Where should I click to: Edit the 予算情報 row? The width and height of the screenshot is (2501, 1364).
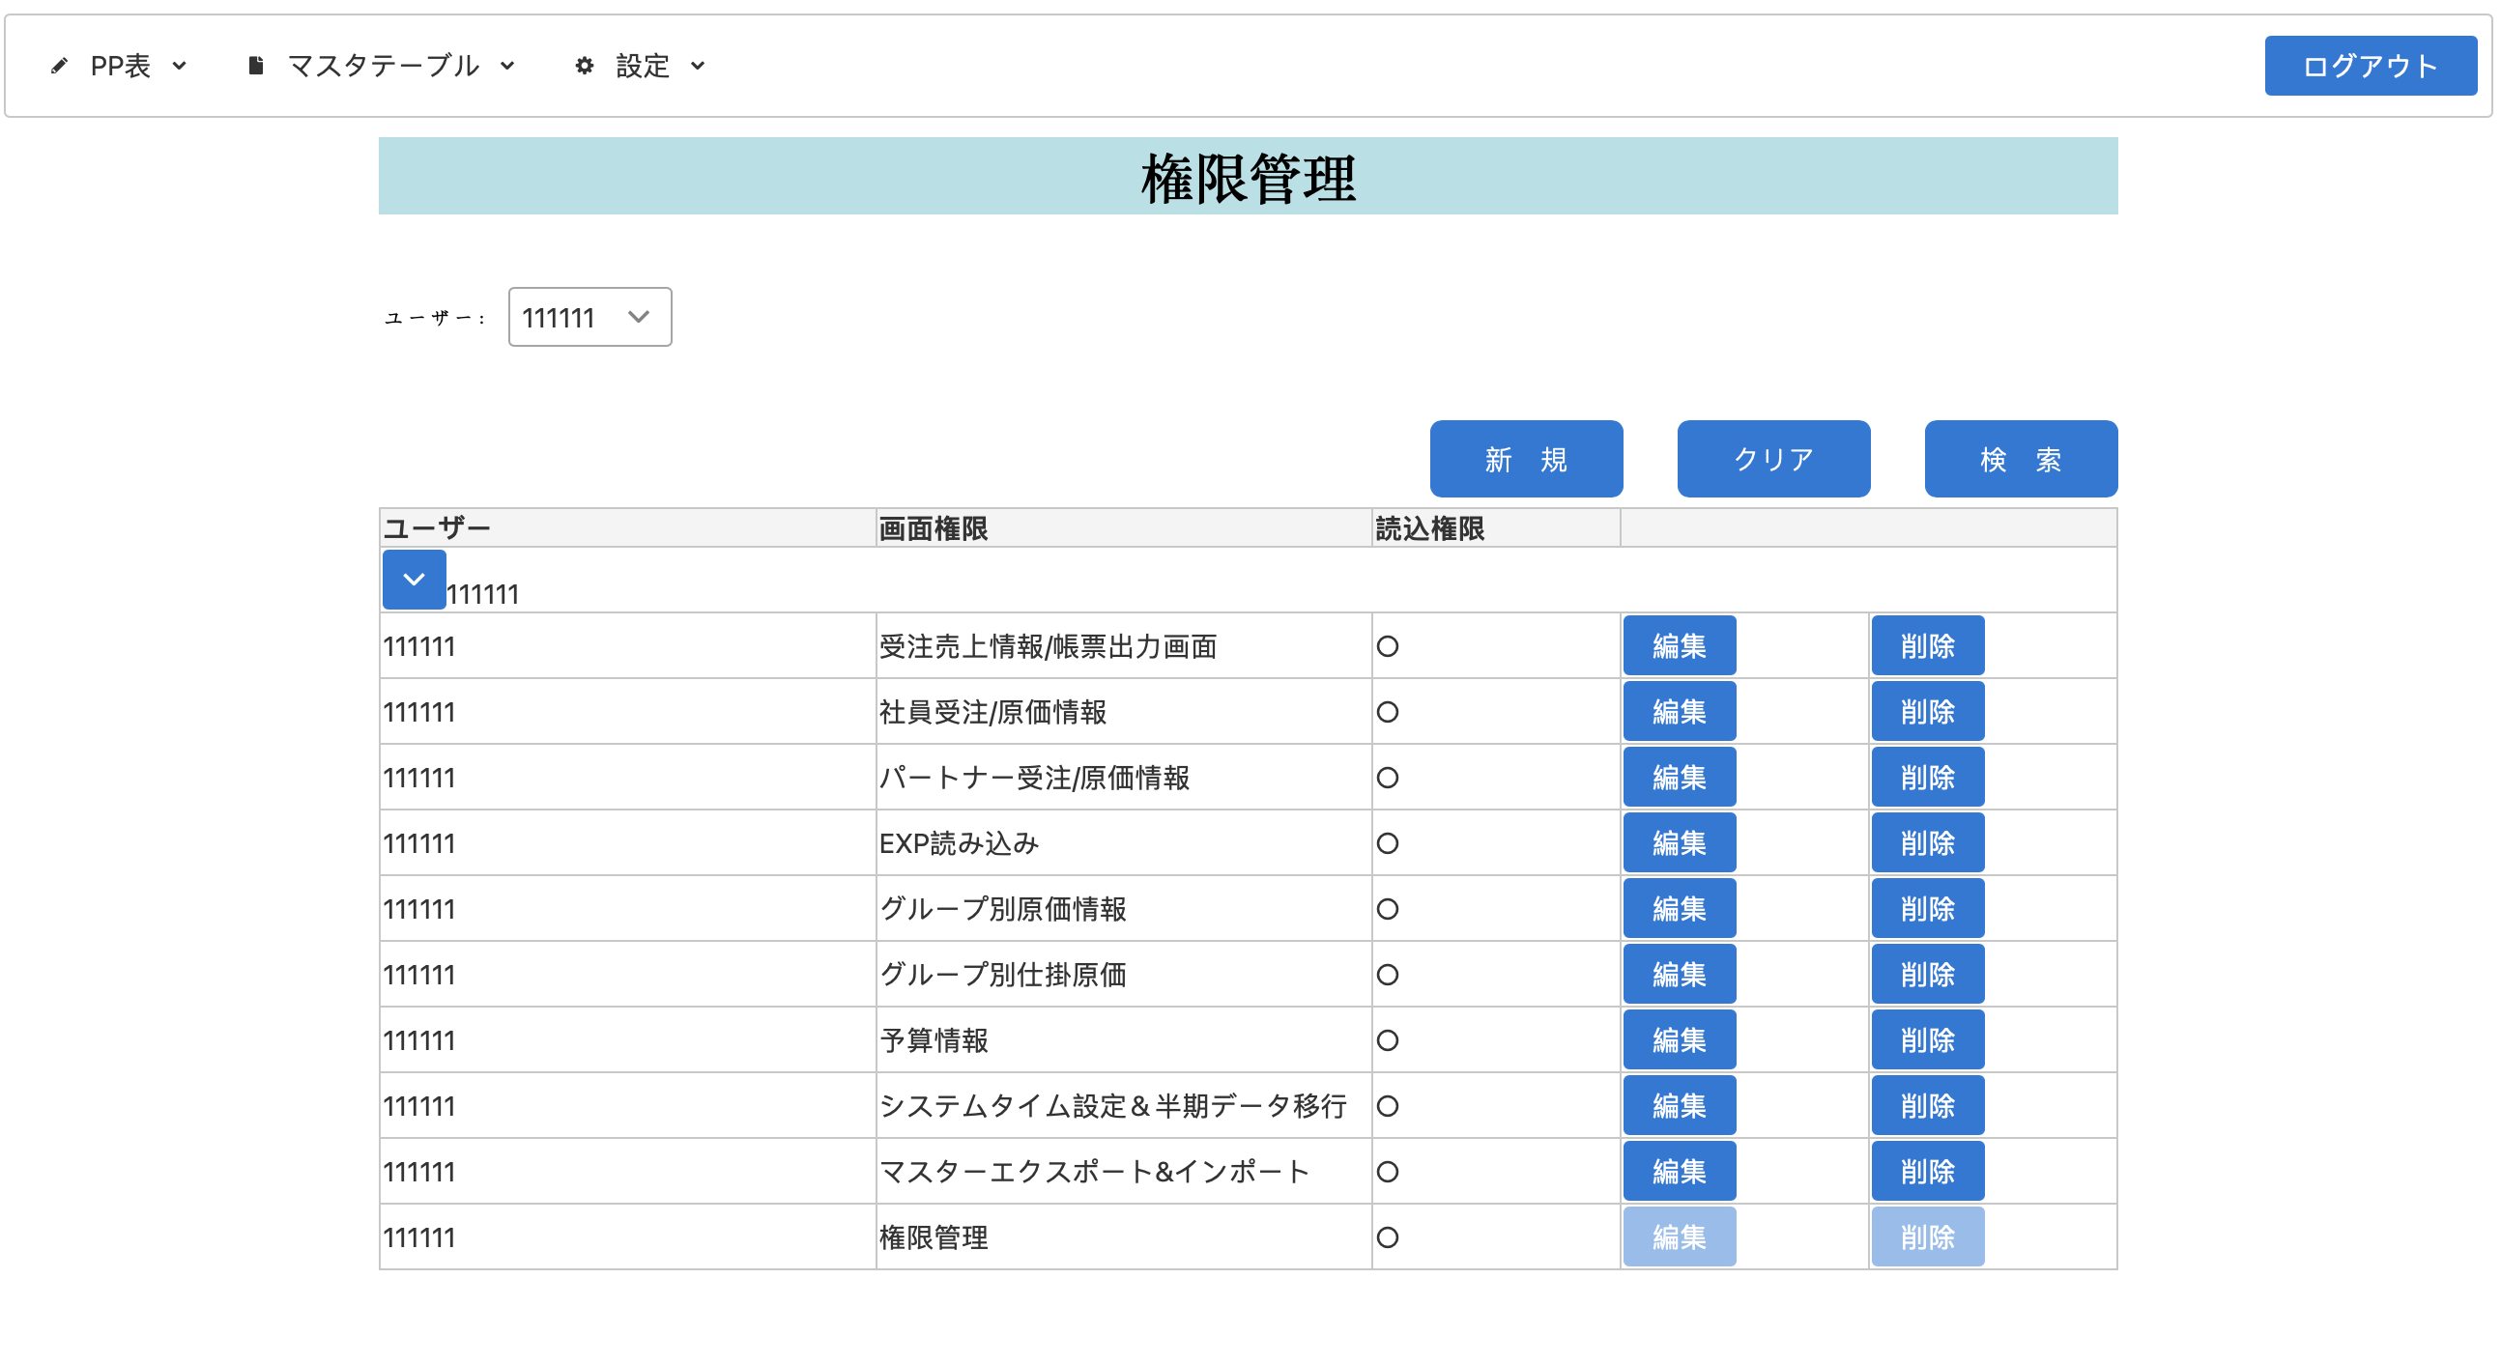pyautogui.click(x=1679, y=1039)
